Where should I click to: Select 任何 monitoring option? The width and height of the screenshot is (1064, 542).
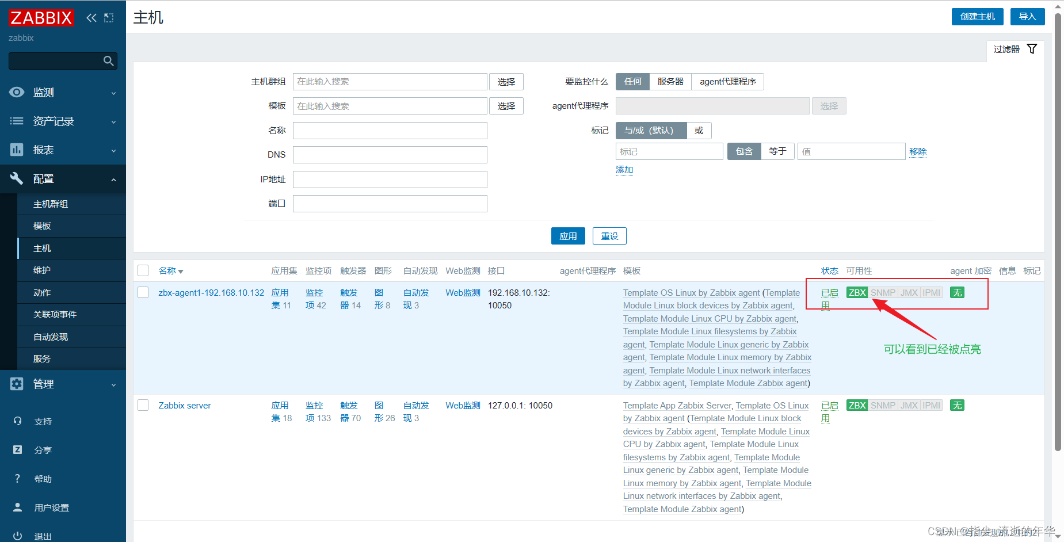point(632,82)
